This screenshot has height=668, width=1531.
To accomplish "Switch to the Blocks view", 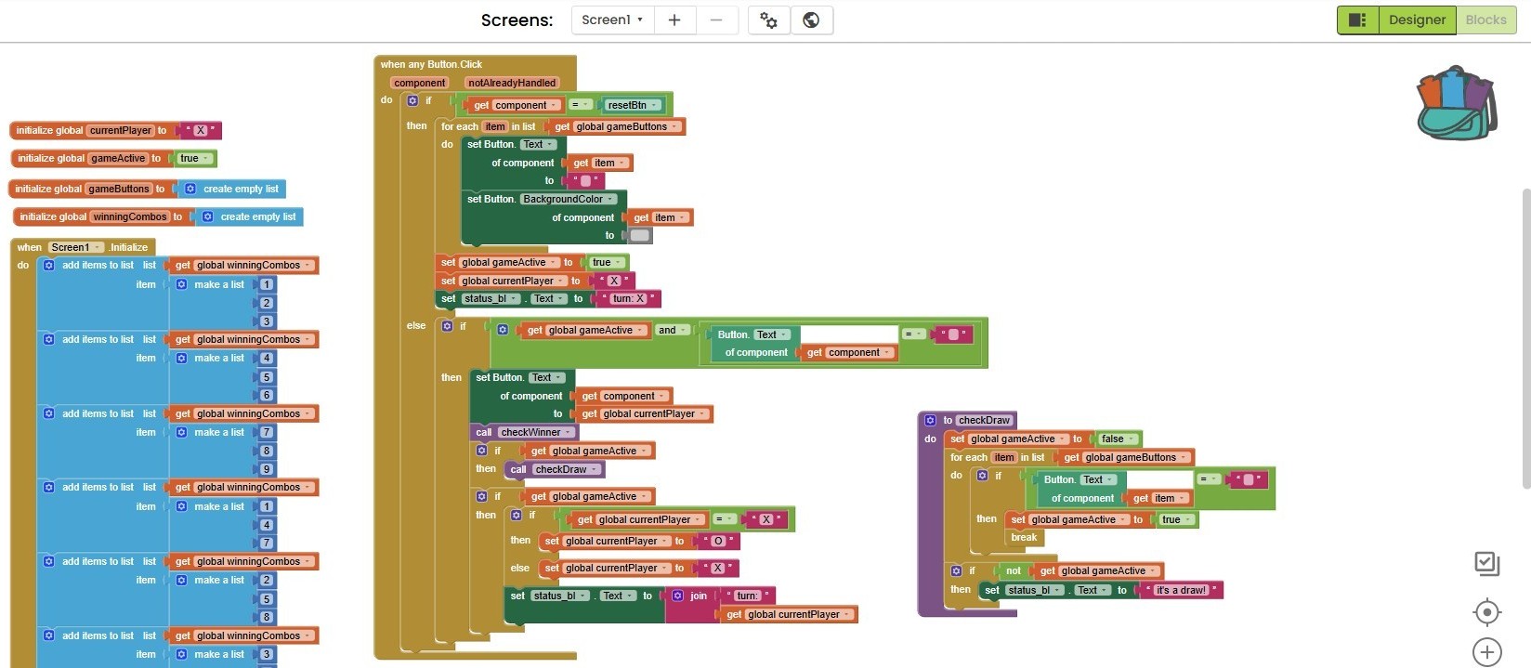I will [1485, 20].
